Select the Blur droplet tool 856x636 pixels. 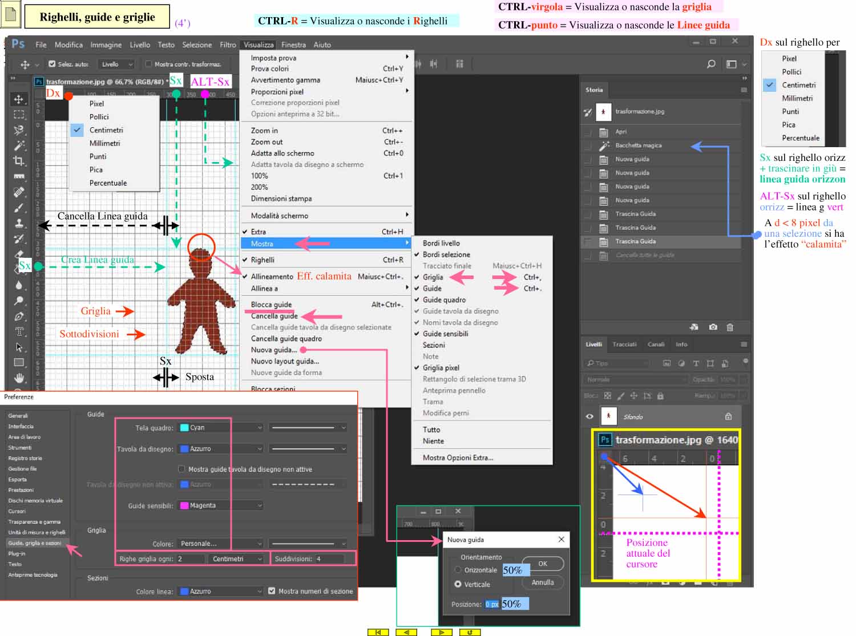coord(19,285)
